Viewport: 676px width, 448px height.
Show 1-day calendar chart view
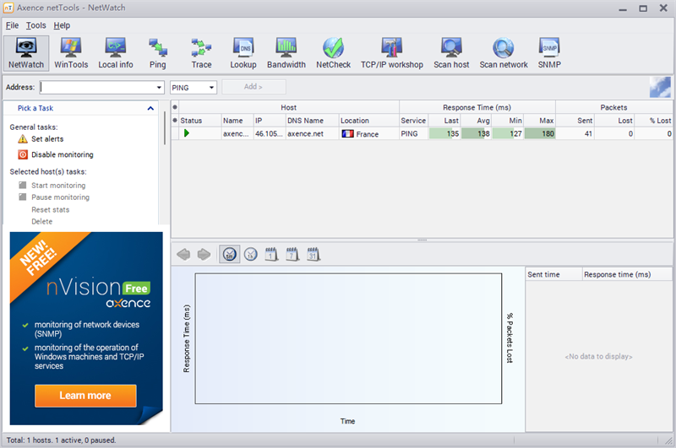tap(271, 254)
